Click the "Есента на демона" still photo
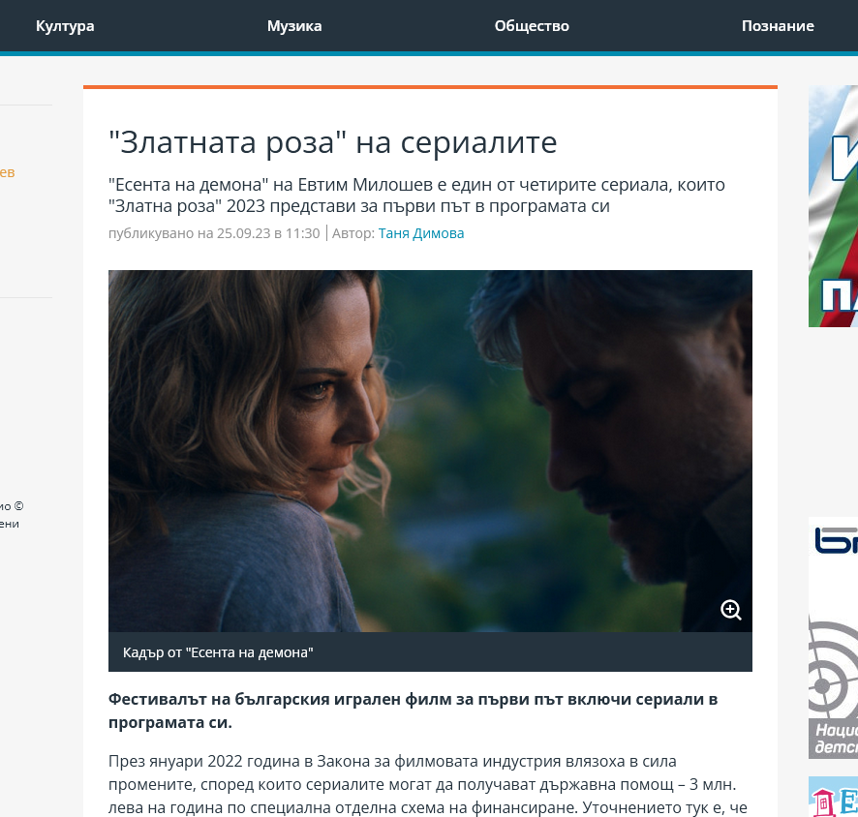Screen dimensions: 858x817 [x=430, y=450]
